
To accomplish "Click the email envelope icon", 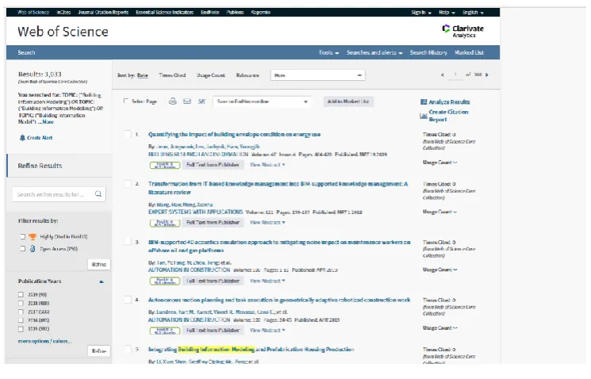I will tap(187, 101).
